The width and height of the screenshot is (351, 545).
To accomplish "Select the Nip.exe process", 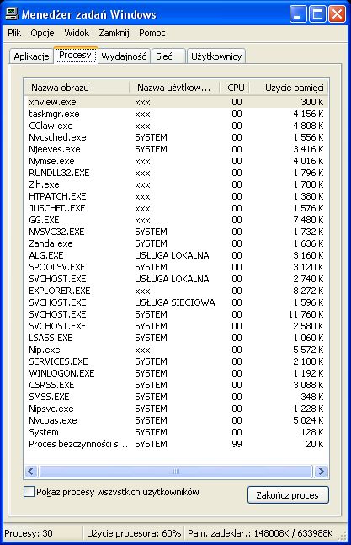I will point(176,350).
